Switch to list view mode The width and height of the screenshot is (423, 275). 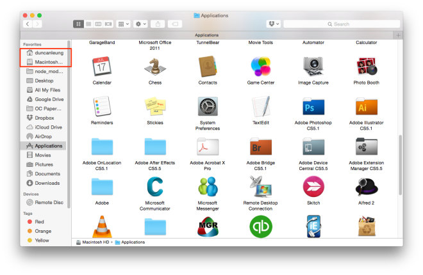coord(88,24)
